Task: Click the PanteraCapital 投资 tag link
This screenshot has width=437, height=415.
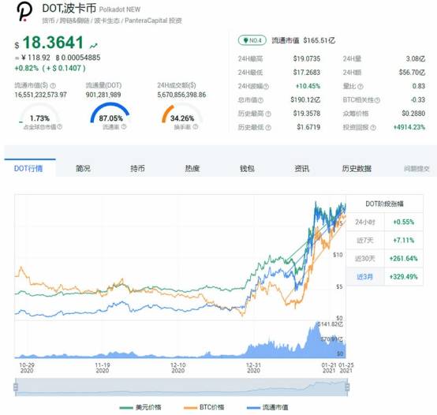Action: pyautogui.click(x=153, y=21)
